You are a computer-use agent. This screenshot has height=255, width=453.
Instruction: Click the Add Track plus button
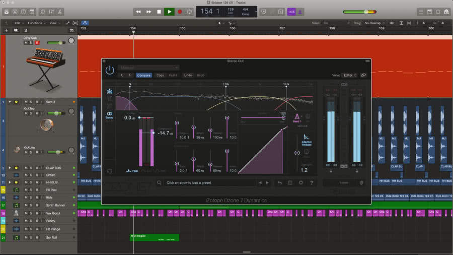(7, 30)
